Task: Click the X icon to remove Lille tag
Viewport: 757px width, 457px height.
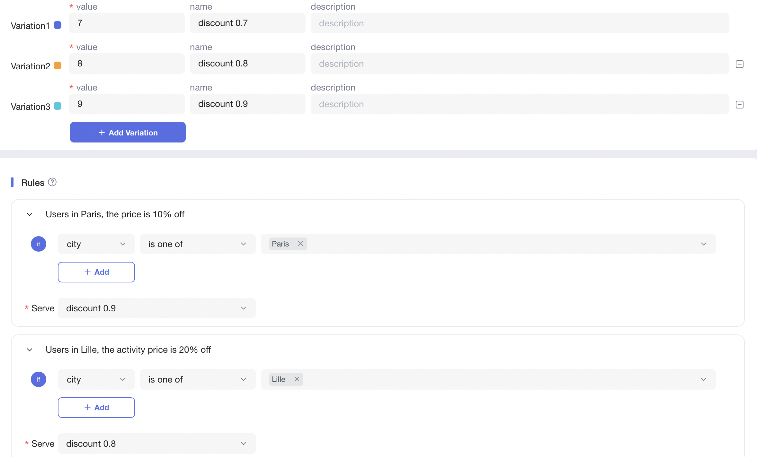Action: point(296,379)
